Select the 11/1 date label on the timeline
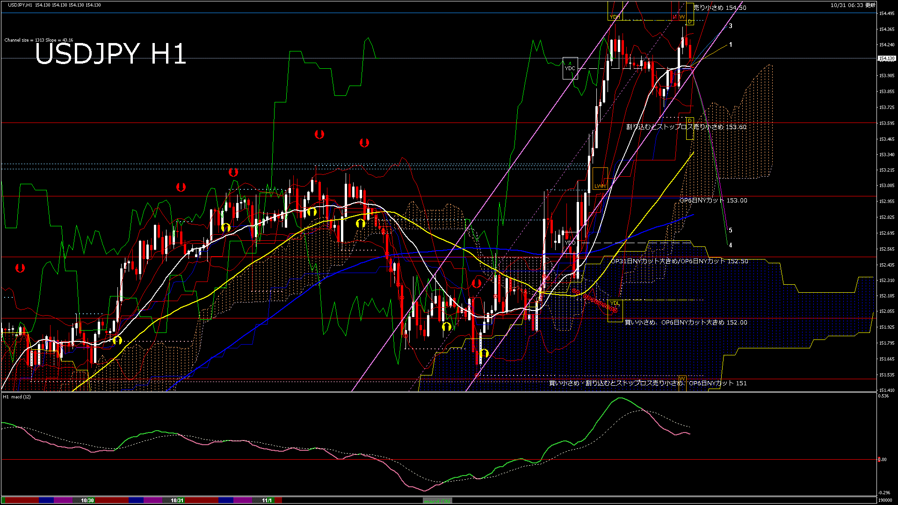This screenshot has width=898, height=505. 267,499
